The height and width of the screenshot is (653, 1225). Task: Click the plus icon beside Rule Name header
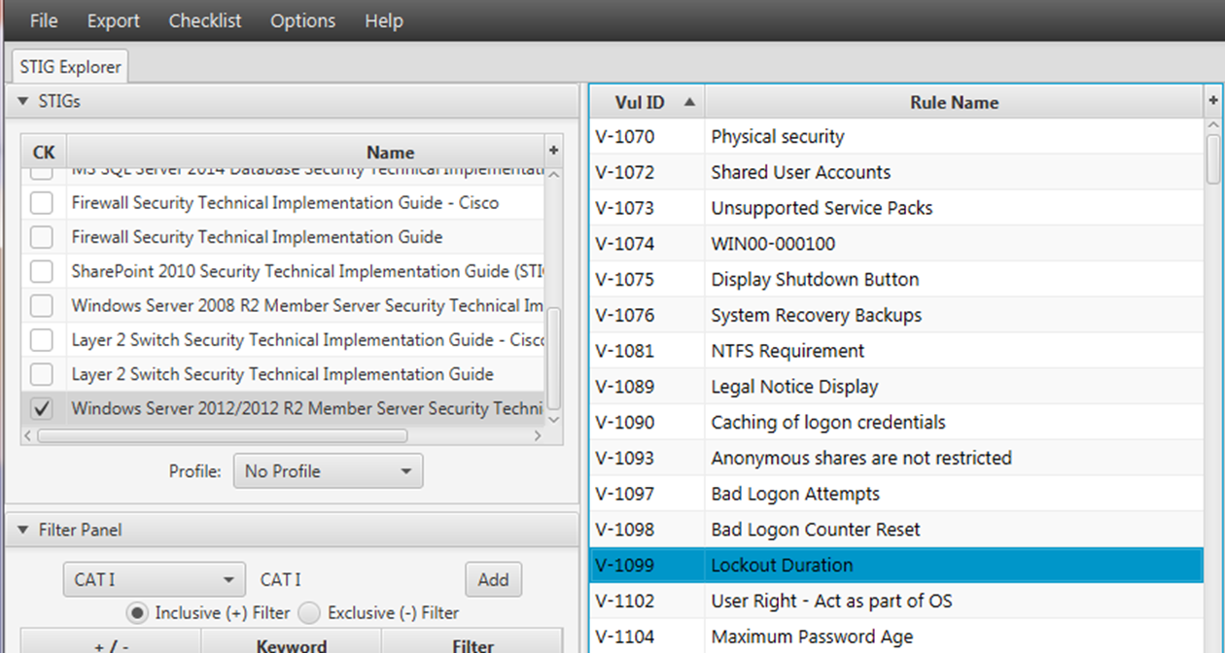[x=1213, y=101]
